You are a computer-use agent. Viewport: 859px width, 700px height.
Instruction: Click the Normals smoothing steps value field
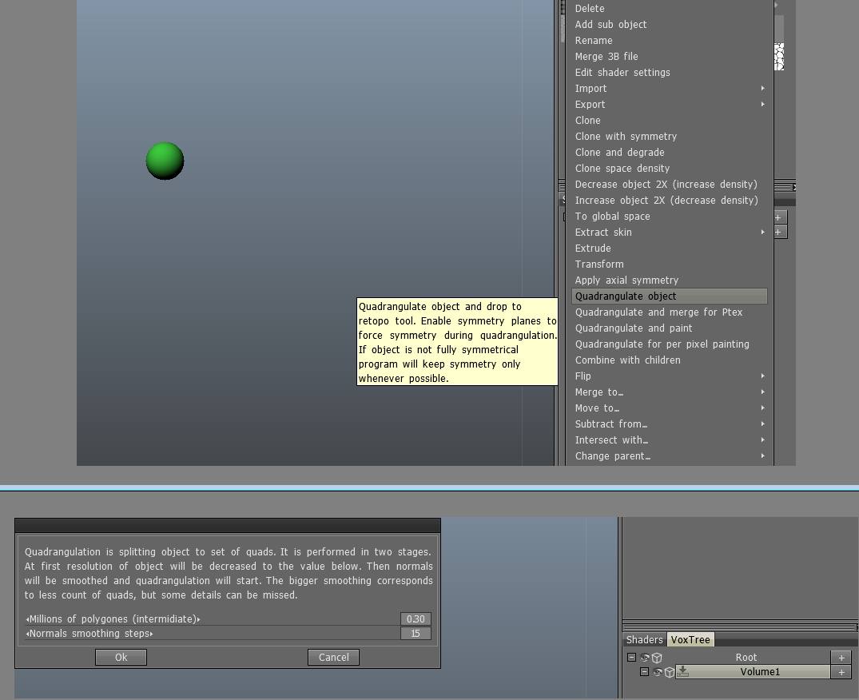coord(416,634)
